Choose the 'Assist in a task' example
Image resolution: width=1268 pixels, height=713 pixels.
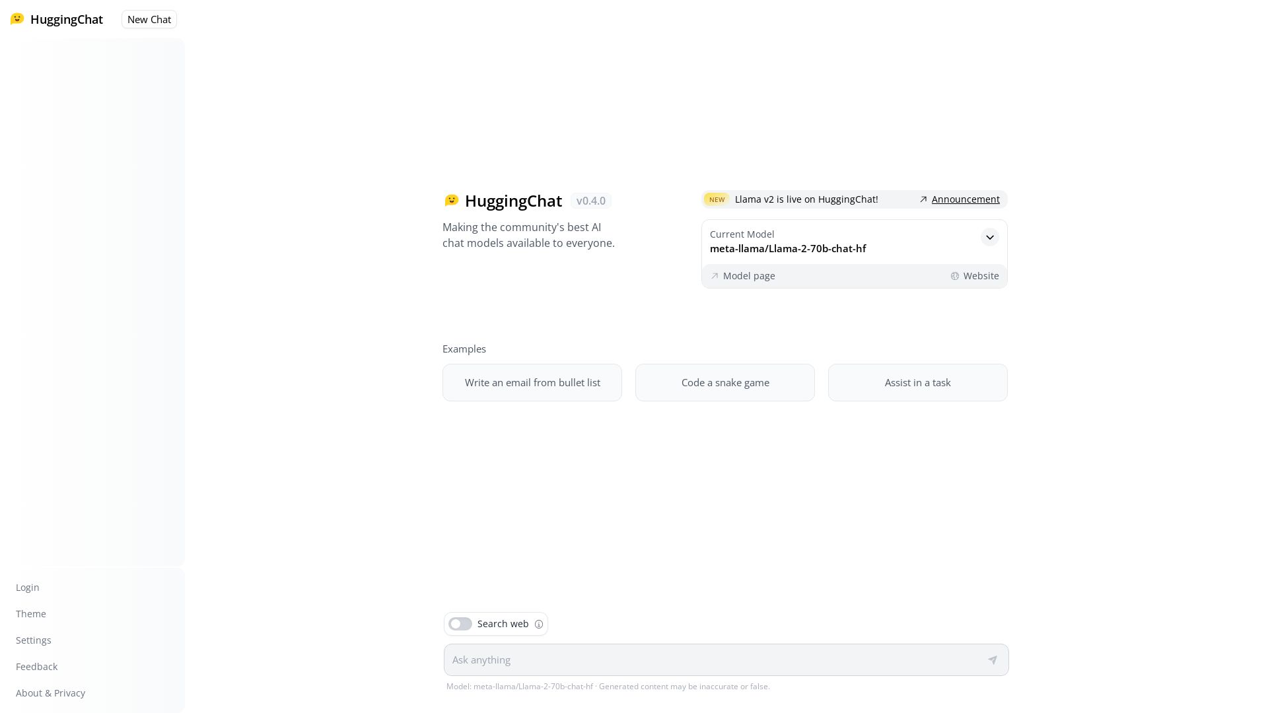click(917, 382)
